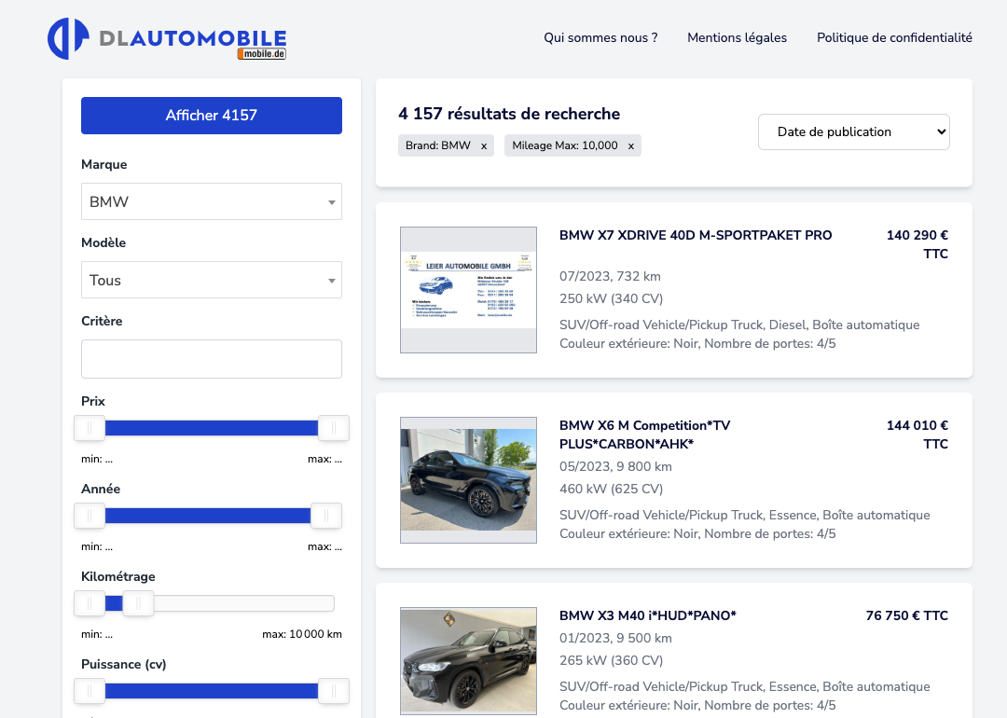
Task: Click the Kilométrage filter label
Action: point(118,576)
